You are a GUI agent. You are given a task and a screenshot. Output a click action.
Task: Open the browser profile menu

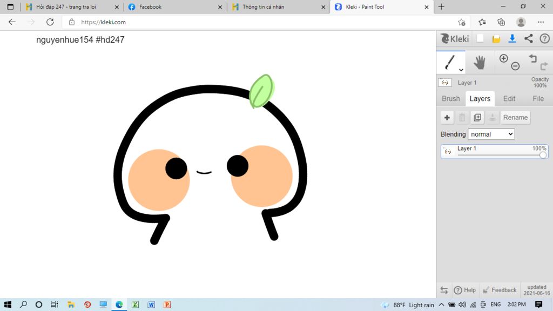(521, 22)
